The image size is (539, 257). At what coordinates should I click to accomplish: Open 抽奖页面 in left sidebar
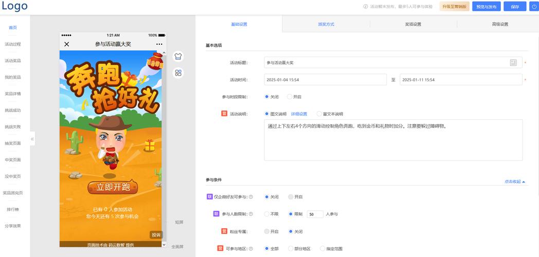(13, 143)
